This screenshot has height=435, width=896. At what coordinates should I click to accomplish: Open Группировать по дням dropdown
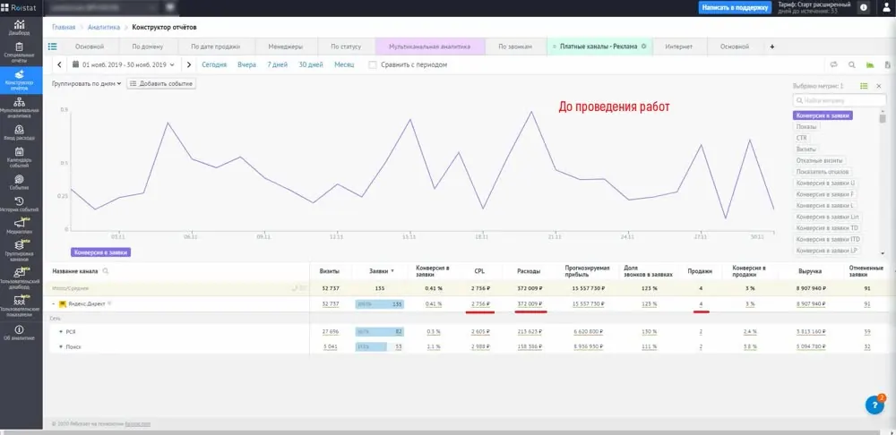[x=86, y=84]
